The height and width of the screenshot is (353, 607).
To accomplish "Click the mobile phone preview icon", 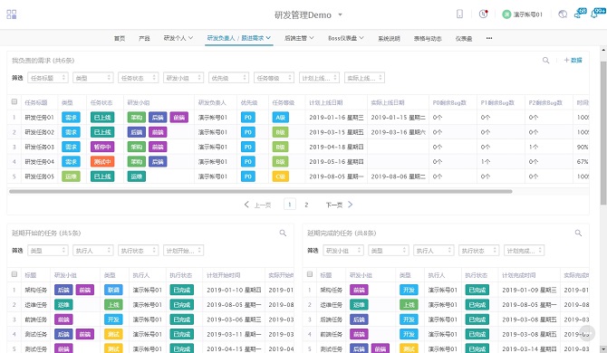I will (459, 14).
